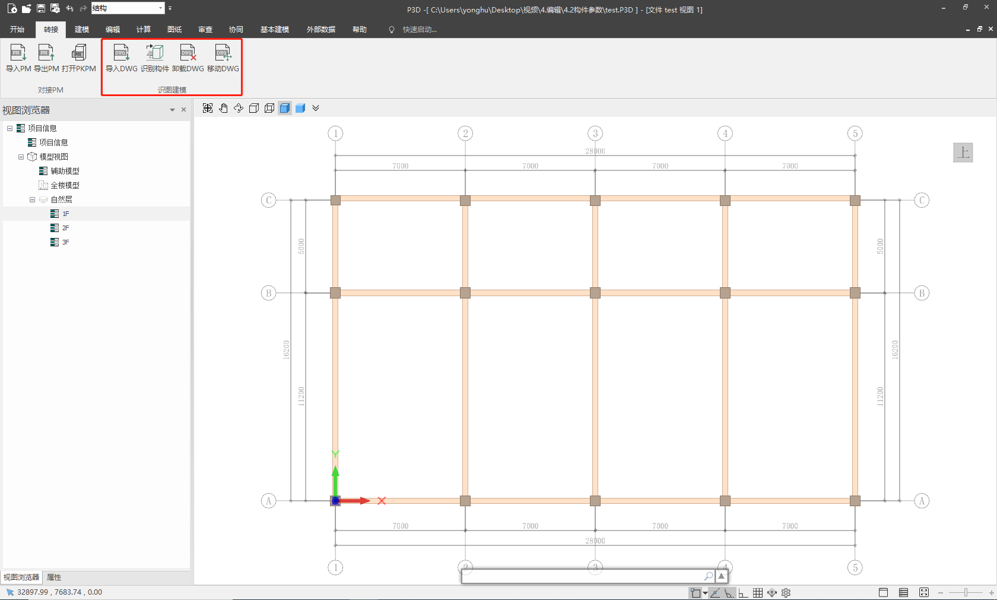Toggle grid display in status bar

pyautogui.click(x=758, y=593)
